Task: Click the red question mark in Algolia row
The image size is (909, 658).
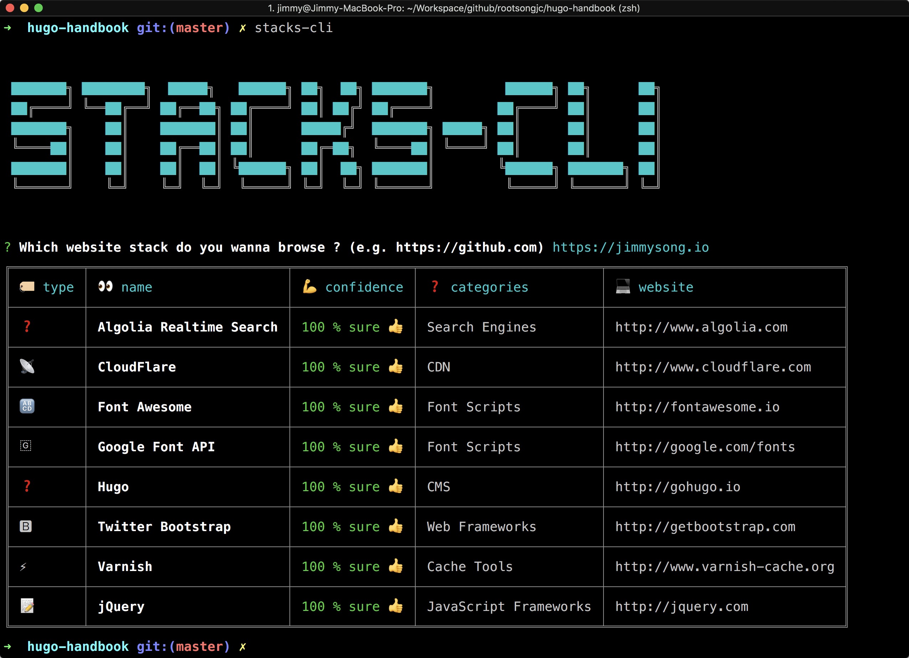Action: click(x=27, y=327)
